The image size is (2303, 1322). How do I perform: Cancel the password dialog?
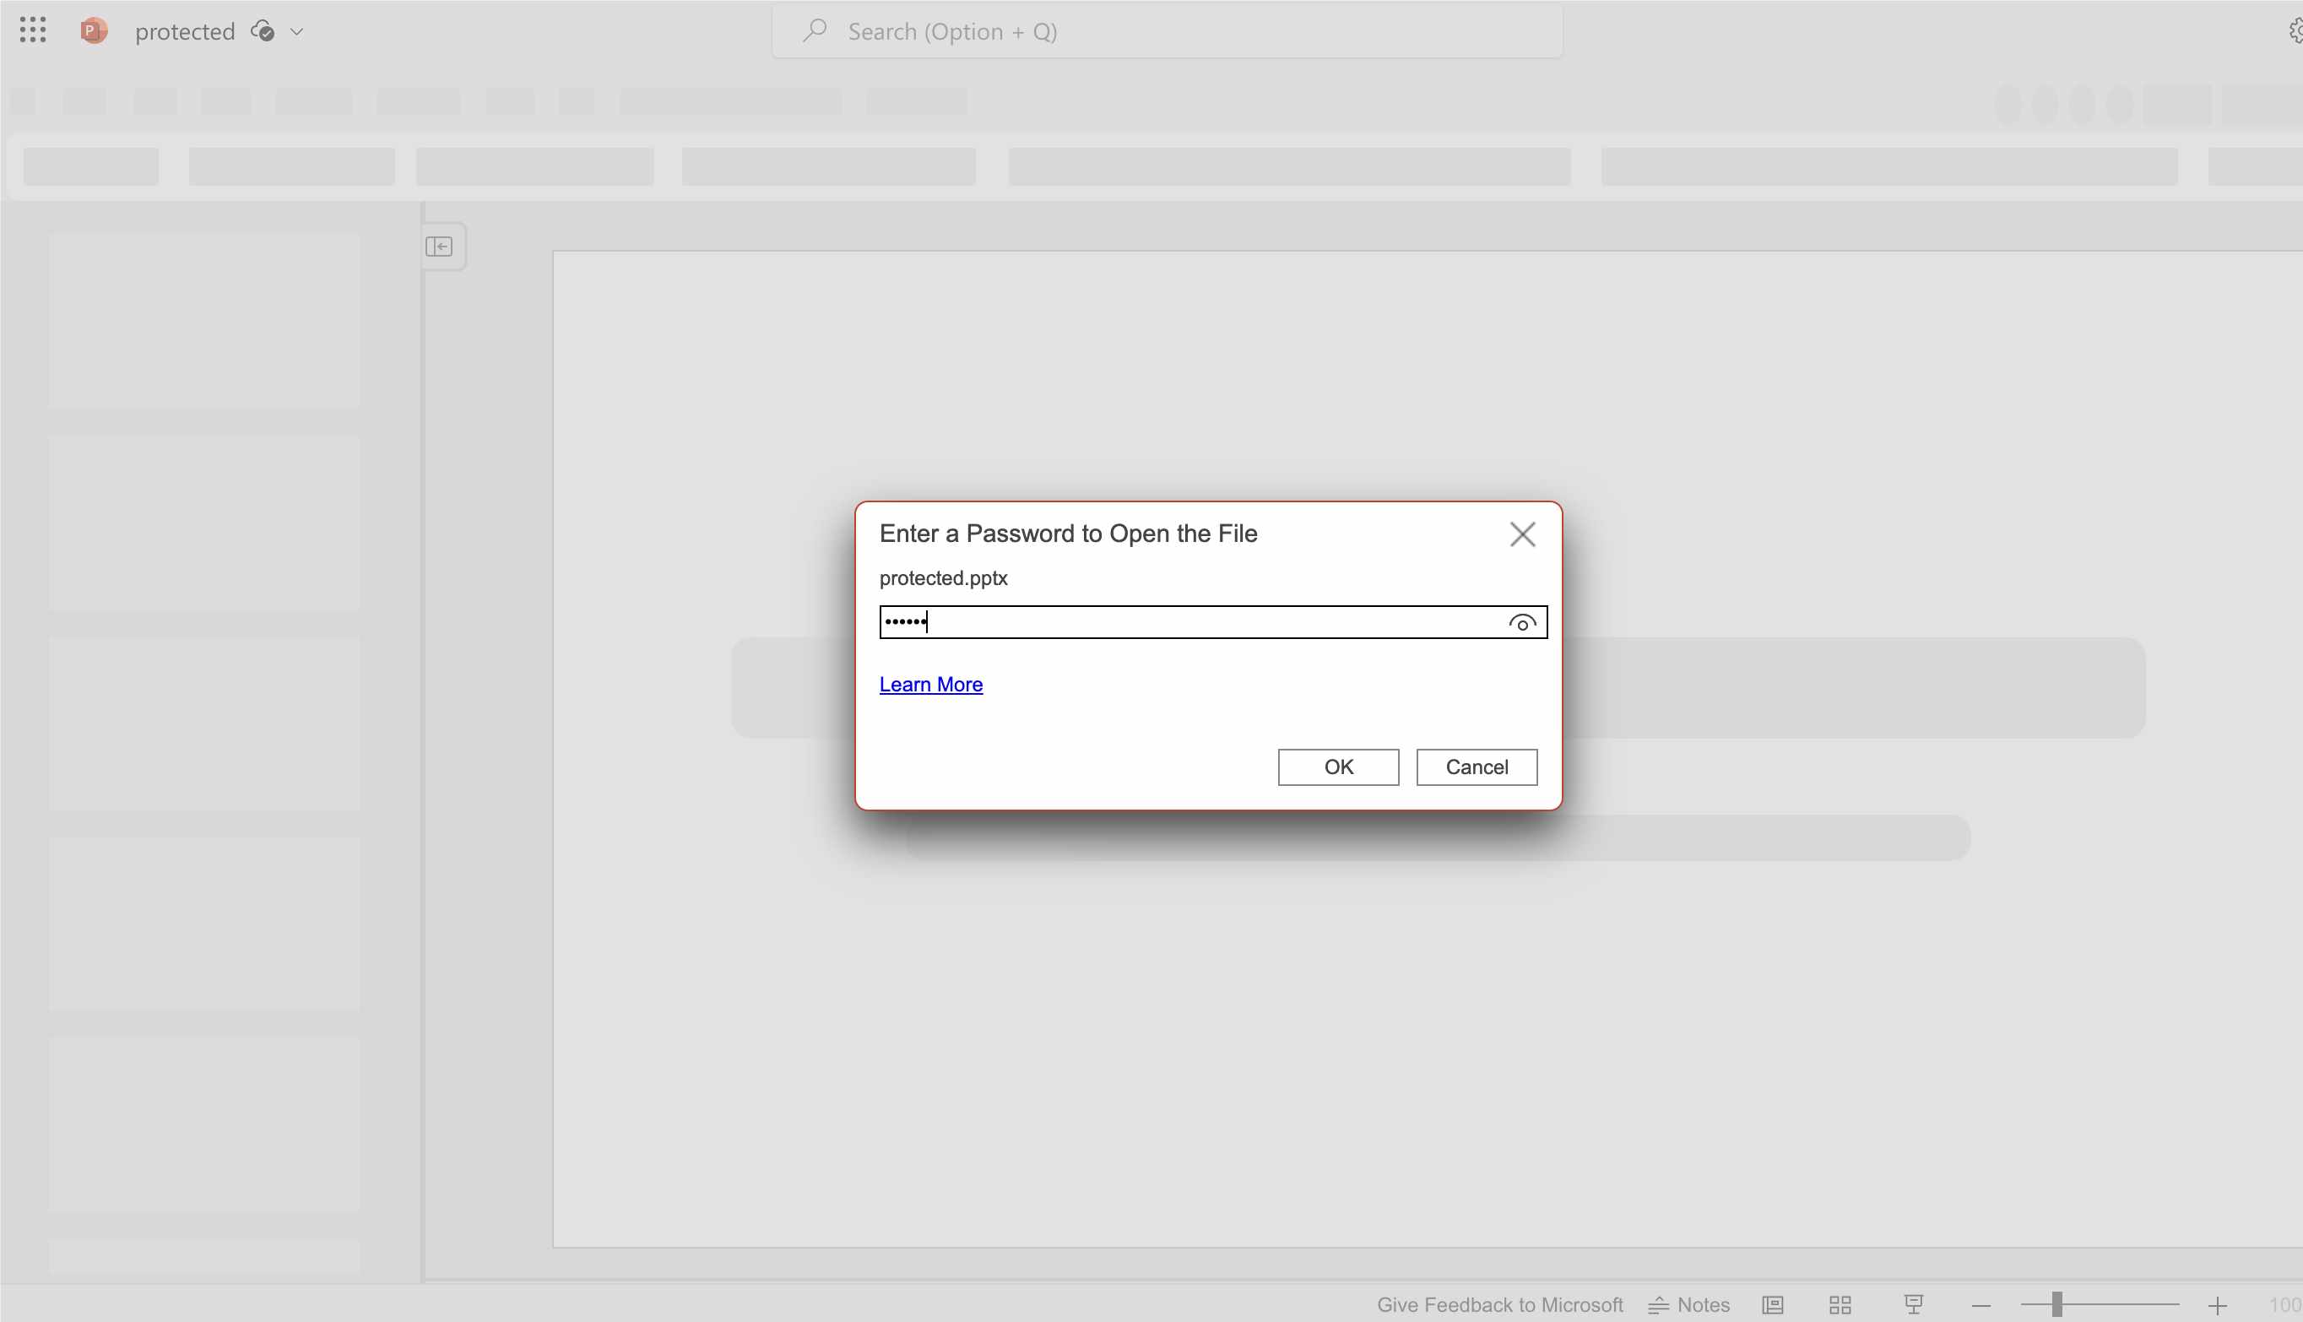(x=1476, y=767)
